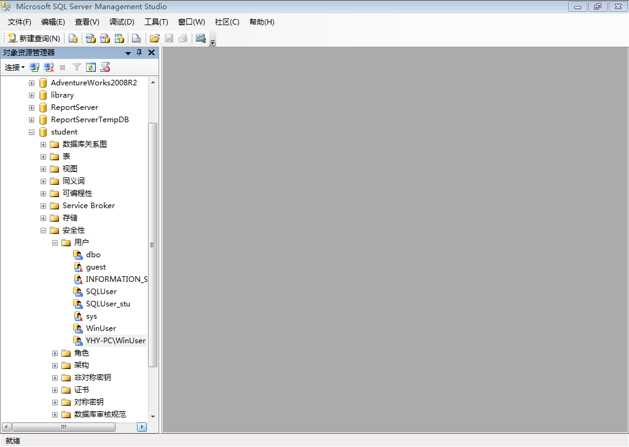This screenshot has width=629, height=447.
Task: Click the Connect Object Explorer icon
Action: [34, 68]
